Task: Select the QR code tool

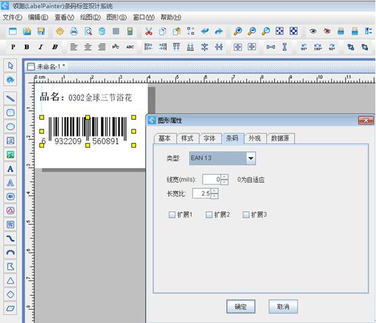Action: [x=10, y=225]
